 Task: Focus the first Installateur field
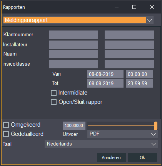tap(73, 45)
